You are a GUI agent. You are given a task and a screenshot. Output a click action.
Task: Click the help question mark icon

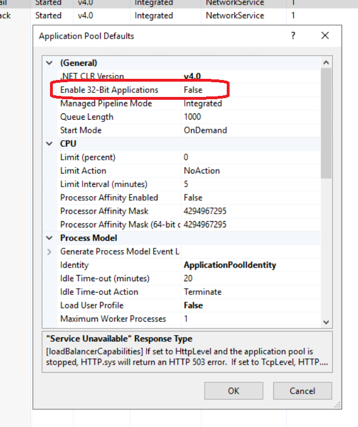pyautogui.click(x=293, y=36)
